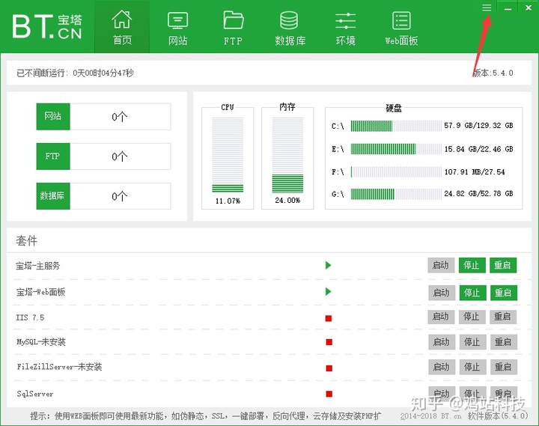The image size is (539, 426).
Task: Click the 提示 tip text at bottom
Action: 206,416
